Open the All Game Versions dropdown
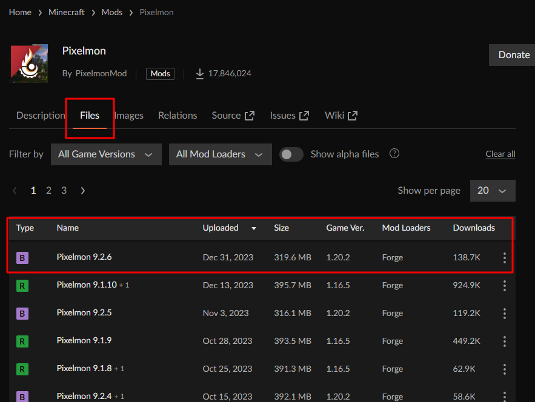 106,154
